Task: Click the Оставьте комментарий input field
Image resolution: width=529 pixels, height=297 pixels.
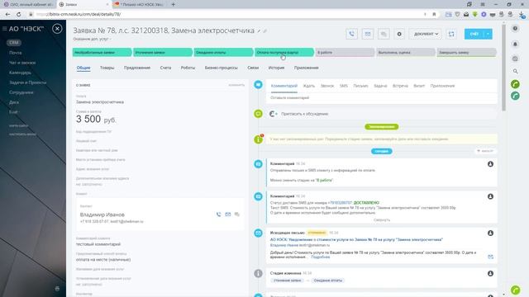Action: [x=382, y=97]
